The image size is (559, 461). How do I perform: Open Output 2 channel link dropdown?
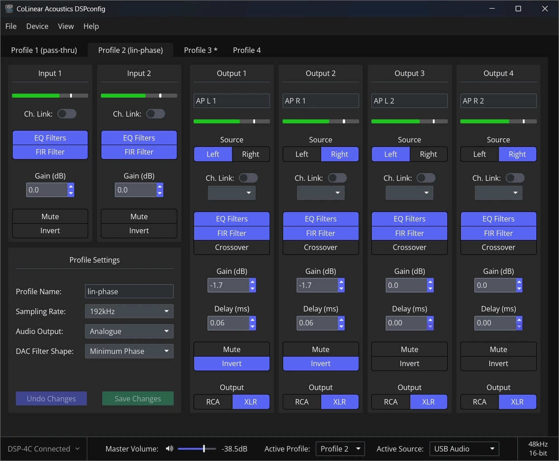click(321, 193)
